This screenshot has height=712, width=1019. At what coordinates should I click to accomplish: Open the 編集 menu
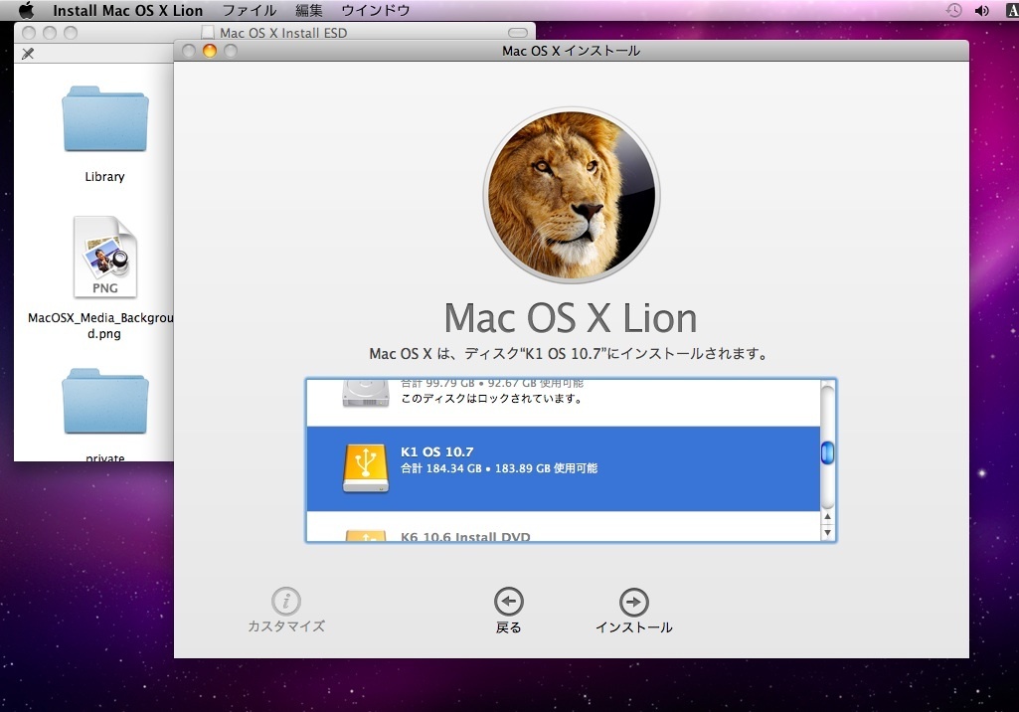click(x=308, y=11)
